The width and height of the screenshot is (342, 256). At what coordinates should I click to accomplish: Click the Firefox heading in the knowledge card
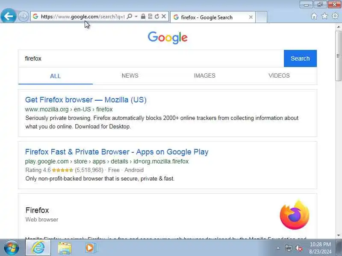37,210
